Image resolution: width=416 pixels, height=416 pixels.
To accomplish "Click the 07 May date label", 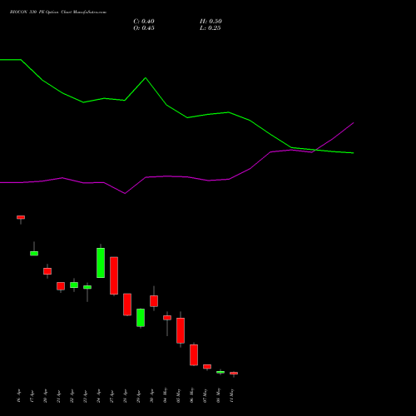I will coord(206,395).
